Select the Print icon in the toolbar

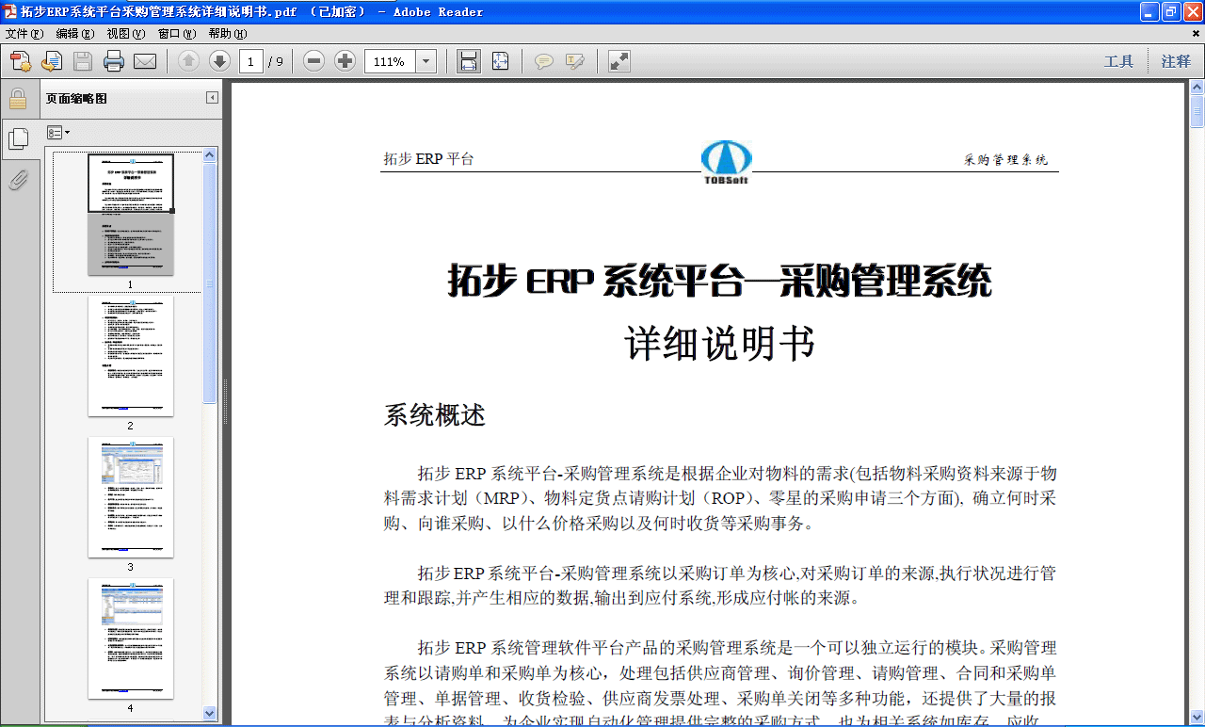(x=112, y=60)
